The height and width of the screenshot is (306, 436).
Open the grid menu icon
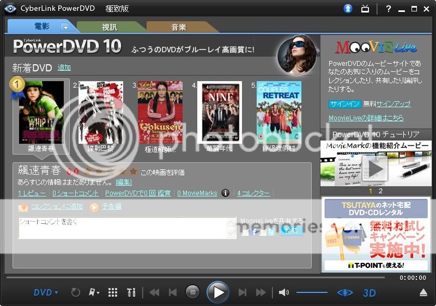(x=113, y=292)
